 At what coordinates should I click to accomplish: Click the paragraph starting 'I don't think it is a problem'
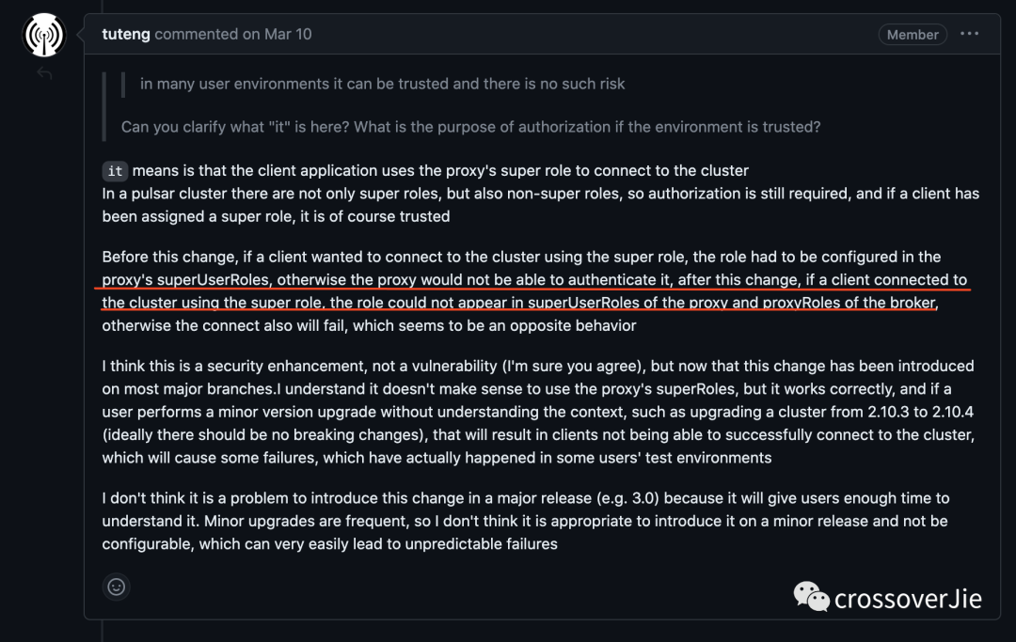point(526,521)
